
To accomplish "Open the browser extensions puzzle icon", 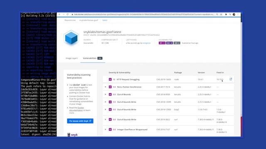I will point(226,14).
